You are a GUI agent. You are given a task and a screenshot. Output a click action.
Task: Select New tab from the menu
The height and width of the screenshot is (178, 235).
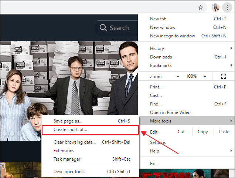tap(186, 19)
